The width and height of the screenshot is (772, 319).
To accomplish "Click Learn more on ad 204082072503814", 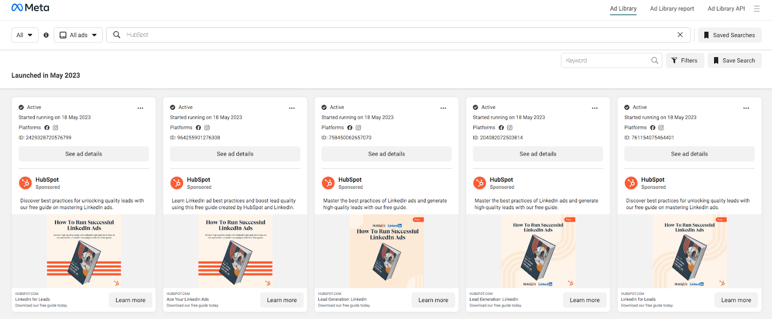I will pyautogui.click(x=585, y=300).
